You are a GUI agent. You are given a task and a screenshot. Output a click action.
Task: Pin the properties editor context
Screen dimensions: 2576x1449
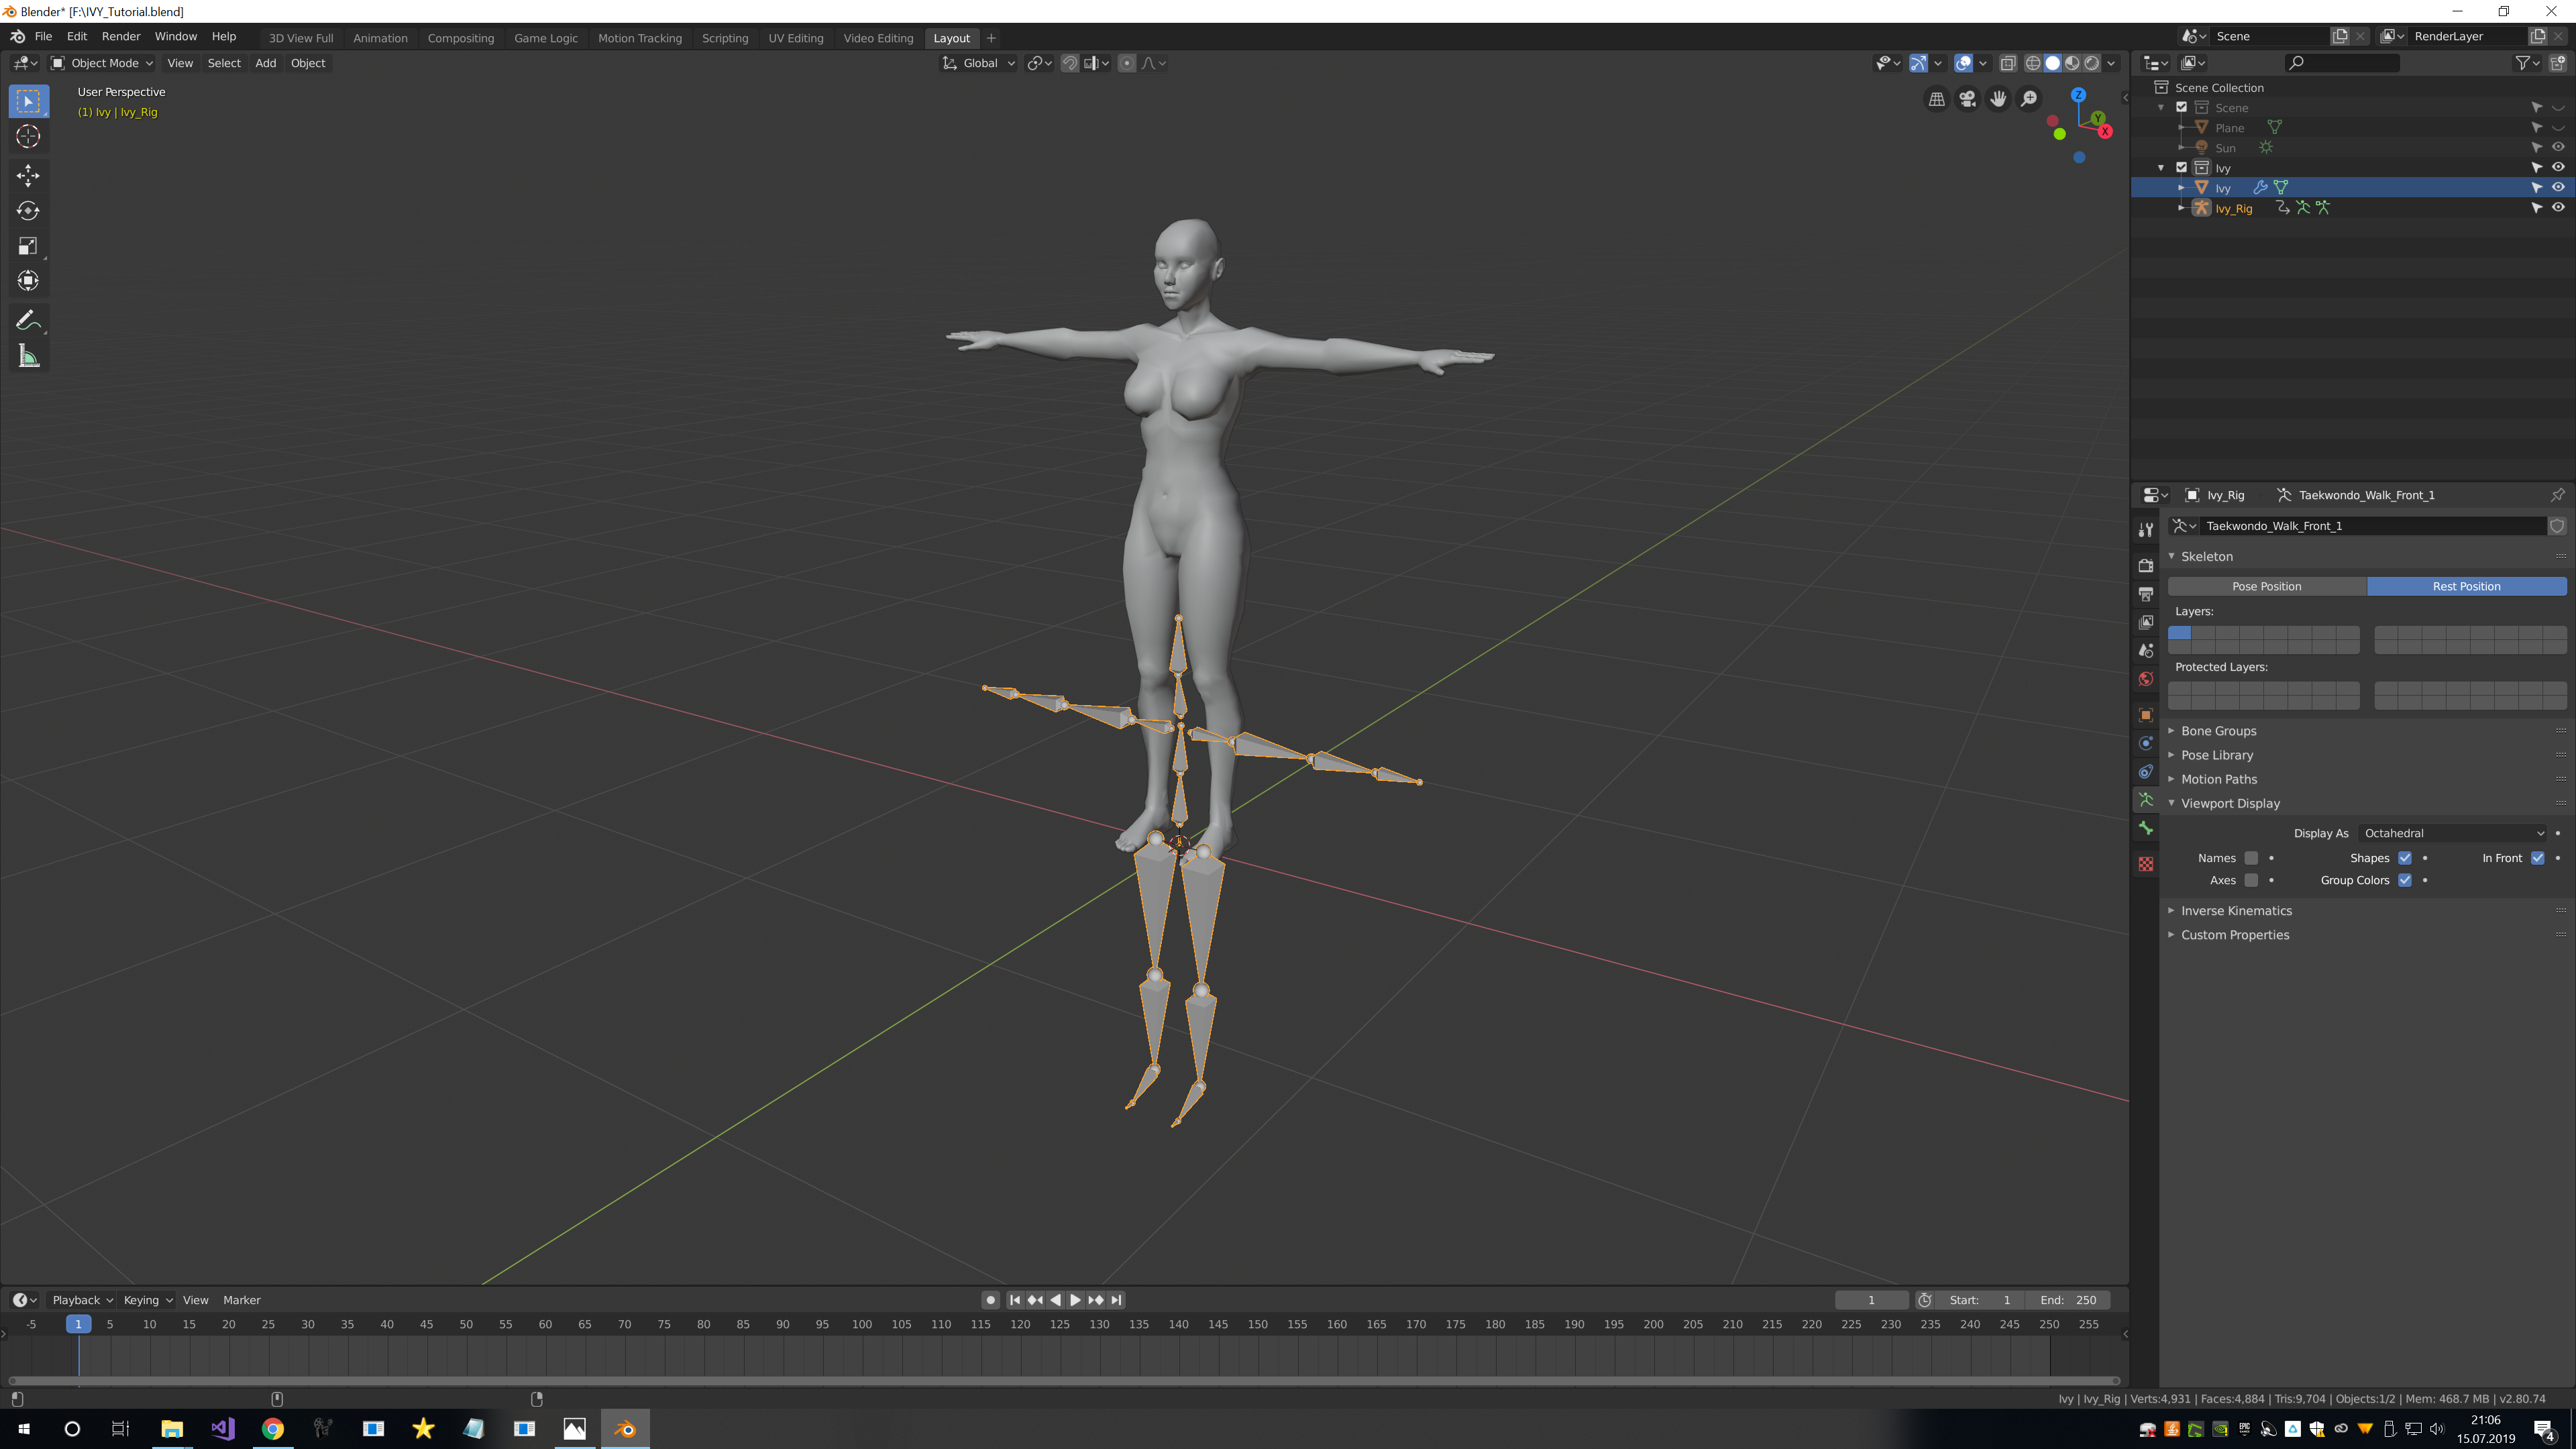[2557, 495]
